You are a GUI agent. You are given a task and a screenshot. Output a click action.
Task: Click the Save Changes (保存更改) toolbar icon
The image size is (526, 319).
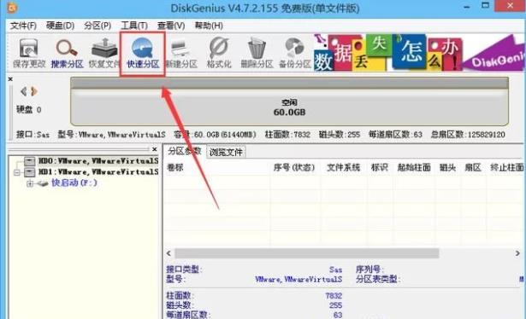click(x=28, y=53)
